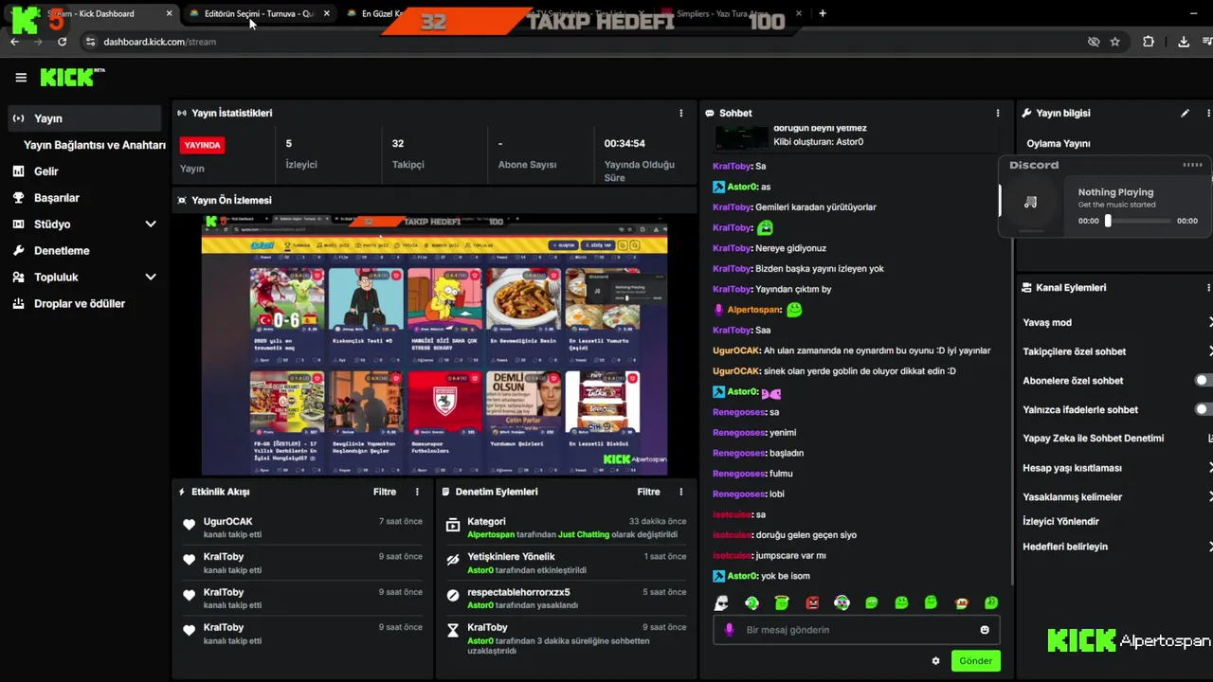
Task: Click UgurOCAK in Etkinlik Akışı list
Action: (227, 522)
